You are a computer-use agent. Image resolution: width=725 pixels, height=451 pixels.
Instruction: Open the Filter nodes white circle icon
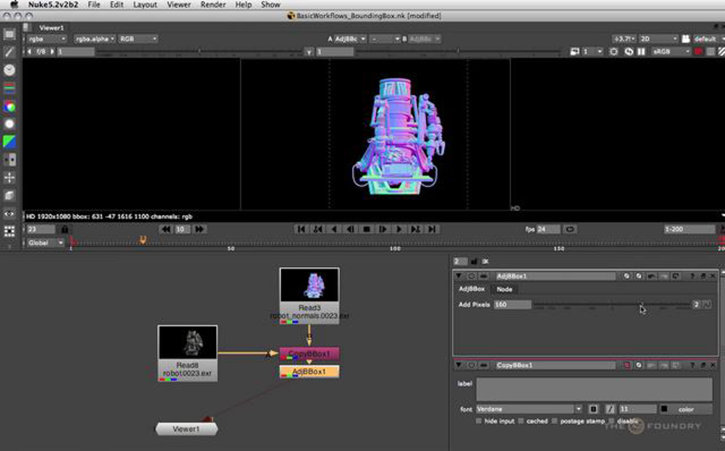[x=9, y=124]
